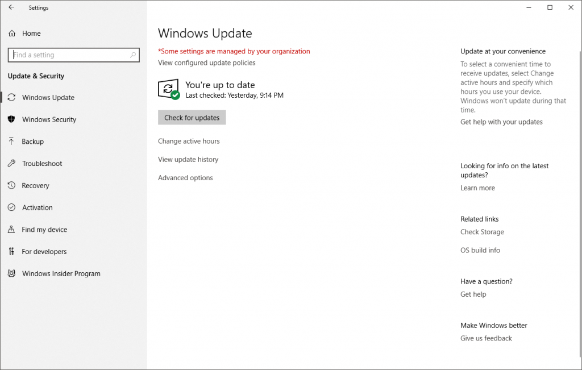Screen dimensions: 582x370
Task: Focus the Find a setting search box
Action: pyautogui.click(x=73, y=55)
